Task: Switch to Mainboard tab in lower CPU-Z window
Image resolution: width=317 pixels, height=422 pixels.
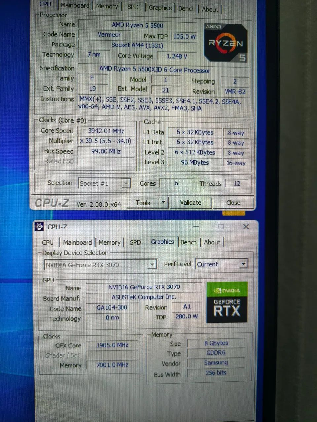Action: coord(78,242)
